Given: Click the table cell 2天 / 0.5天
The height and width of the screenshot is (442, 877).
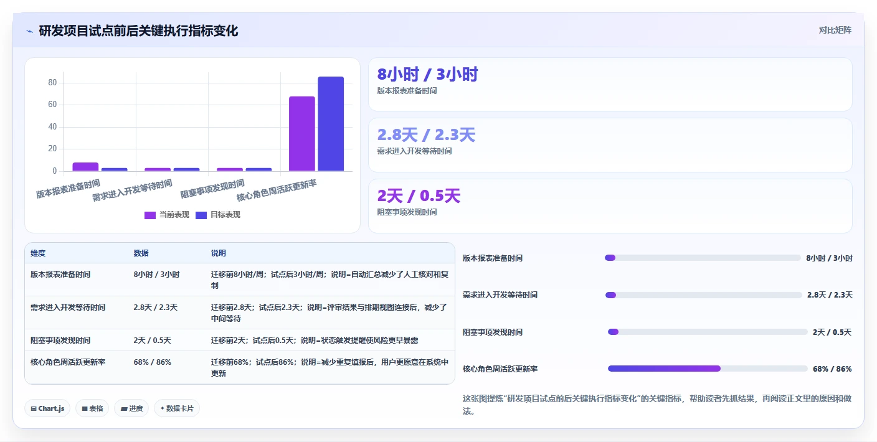Looking at the screenshot, I should (x=152, y=341).
